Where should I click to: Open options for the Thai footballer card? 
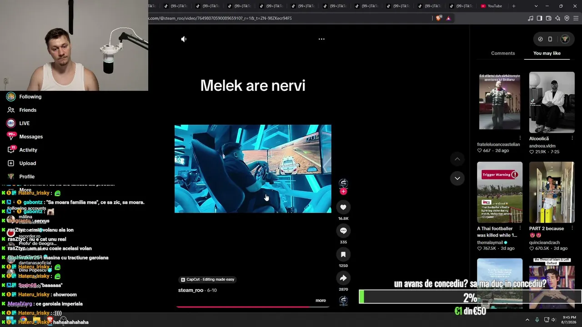pyautogui.click(x=520, y=228)
